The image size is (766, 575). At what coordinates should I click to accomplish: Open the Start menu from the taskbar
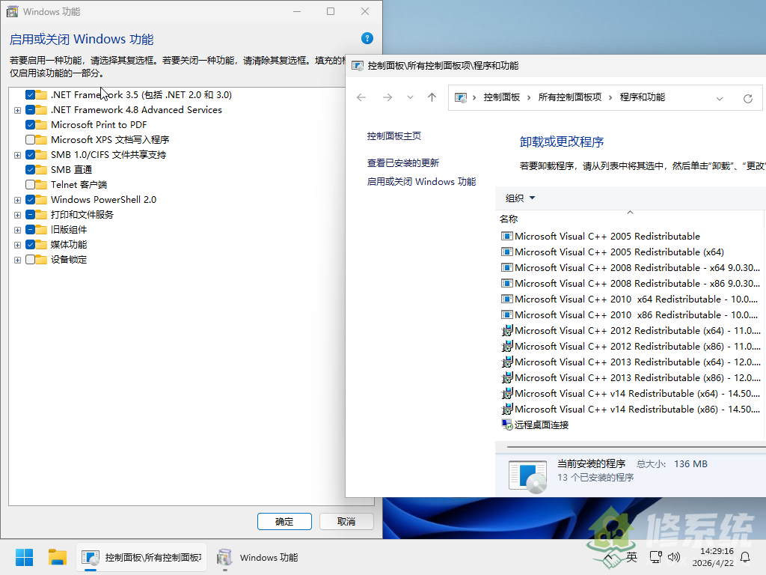click(23, 557)
